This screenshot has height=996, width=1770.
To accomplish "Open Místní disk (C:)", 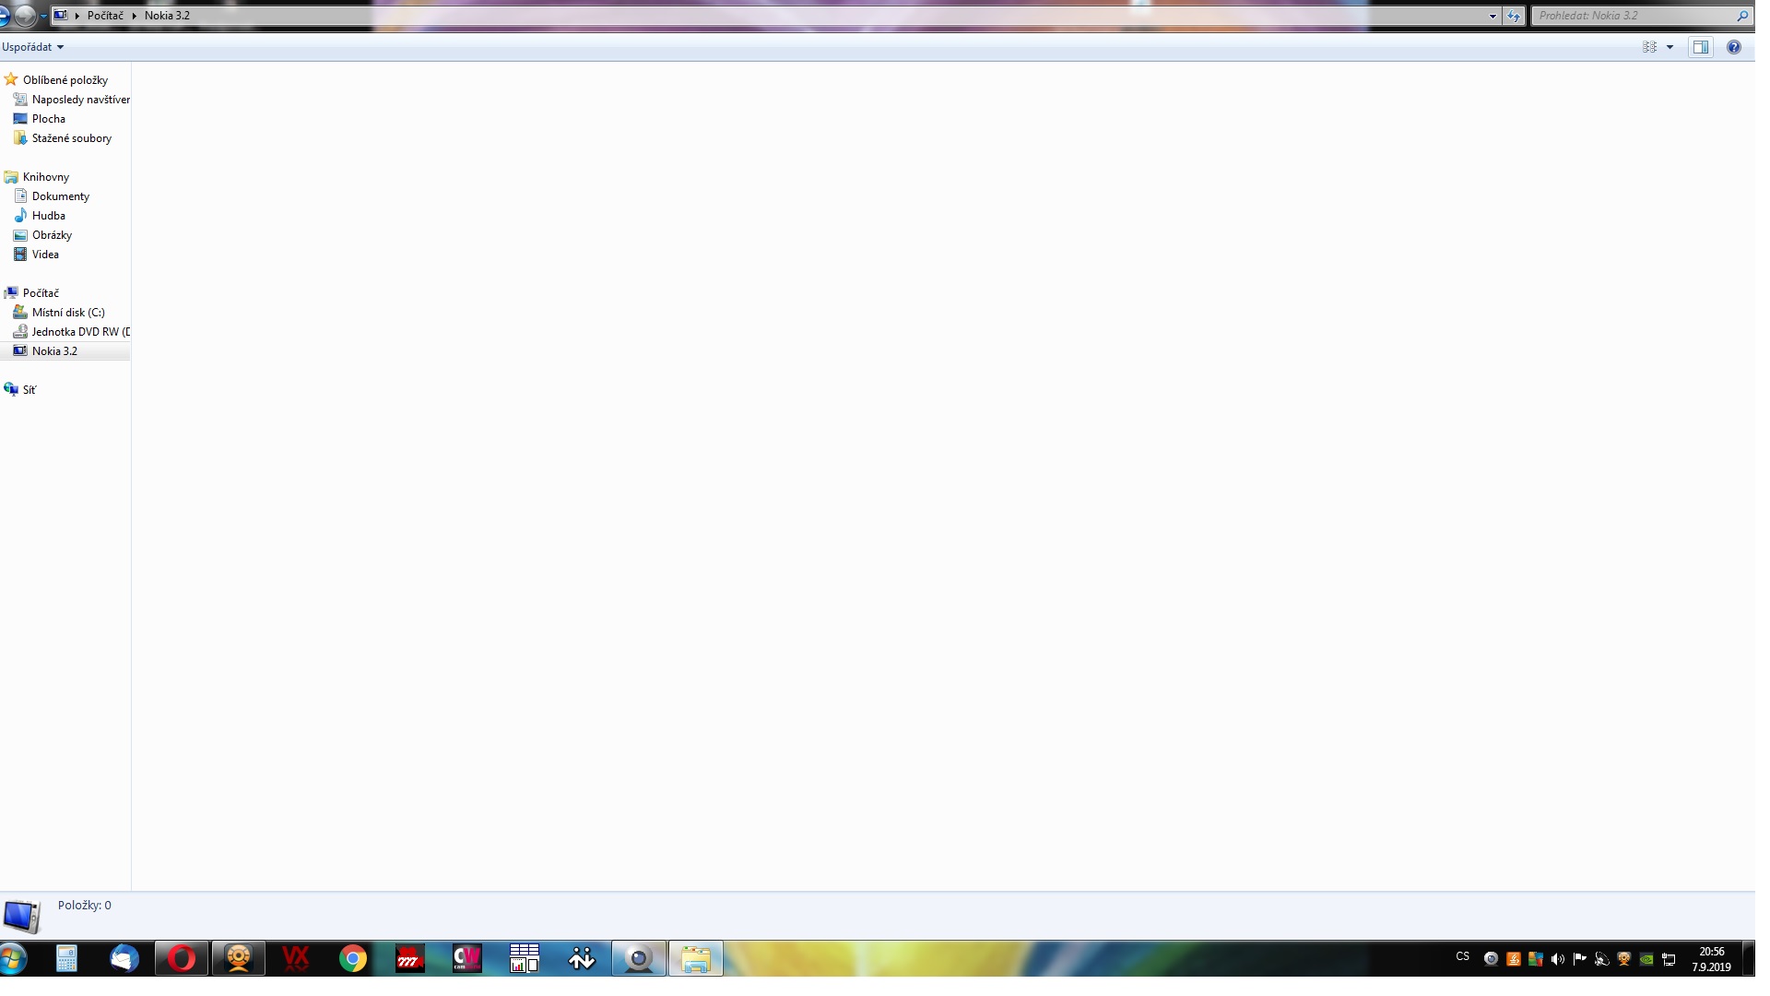I will pyautogui.click(x=67, y=313).
